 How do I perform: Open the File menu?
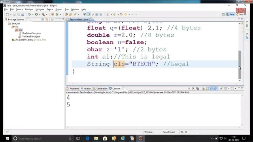point(6,9)
